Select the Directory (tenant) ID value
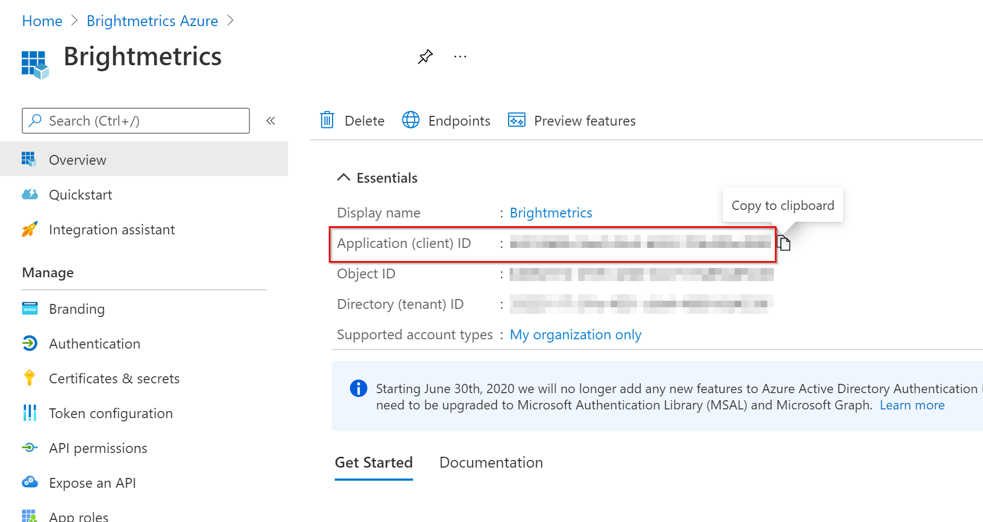The width and height of the screenshot is (983, 522). tap(642, 304)
